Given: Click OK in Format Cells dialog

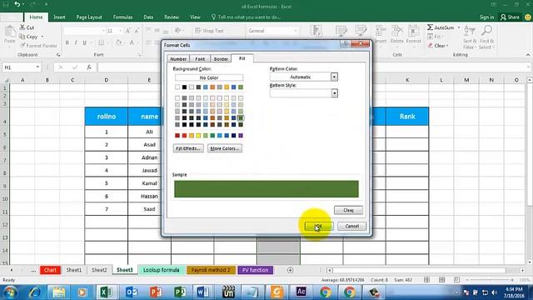Looking at the screenshot, I should coord(318,226).
